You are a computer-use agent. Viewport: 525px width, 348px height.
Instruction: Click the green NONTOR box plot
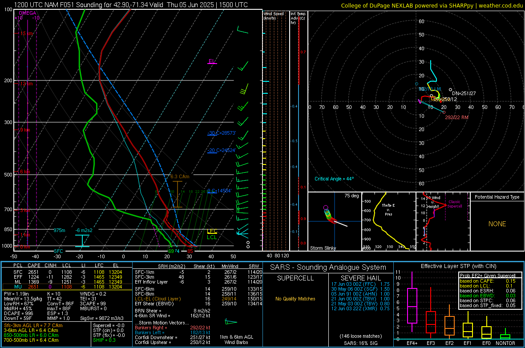pyautogui.click(x=505, y=336)
